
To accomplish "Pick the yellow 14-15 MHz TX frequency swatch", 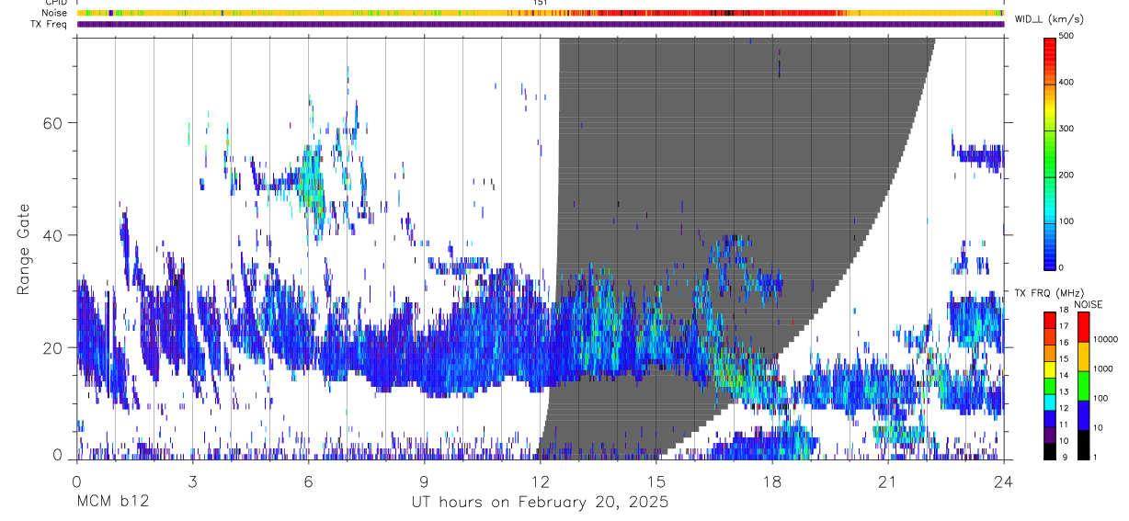I will [1050, 369].
